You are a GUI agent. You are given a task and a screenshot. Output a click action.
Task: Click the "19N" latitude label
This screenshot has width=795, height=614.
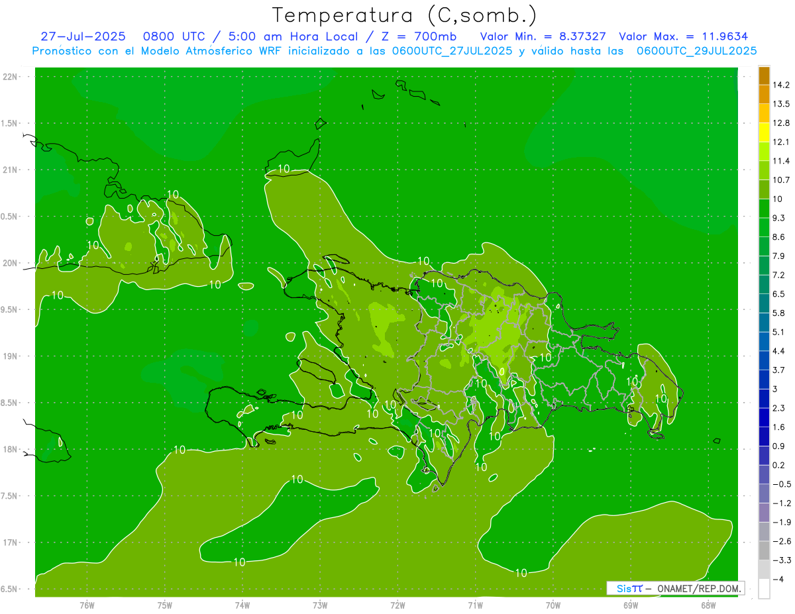(11, 356)
